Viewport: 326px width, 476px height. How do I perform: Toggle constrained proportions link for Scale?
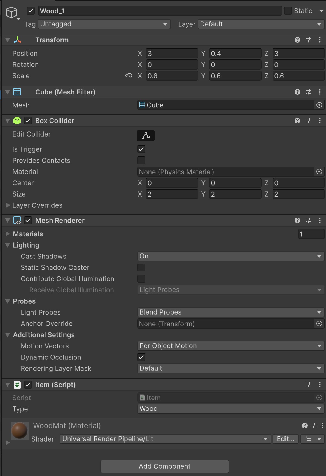tap(129, 76)
